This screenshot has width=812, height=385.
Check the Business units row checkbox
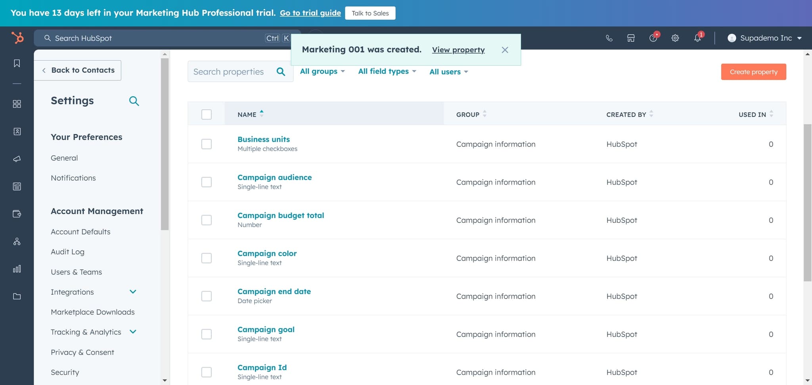click(x=207, y=144)
